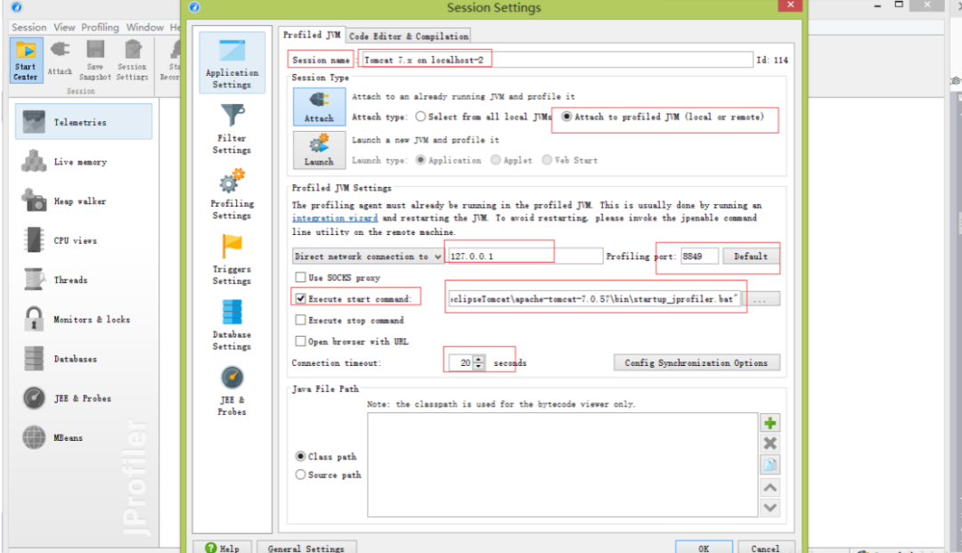Click Config Synchronization Options button
This screenshot has height=553, width=962.
point(697,363)
